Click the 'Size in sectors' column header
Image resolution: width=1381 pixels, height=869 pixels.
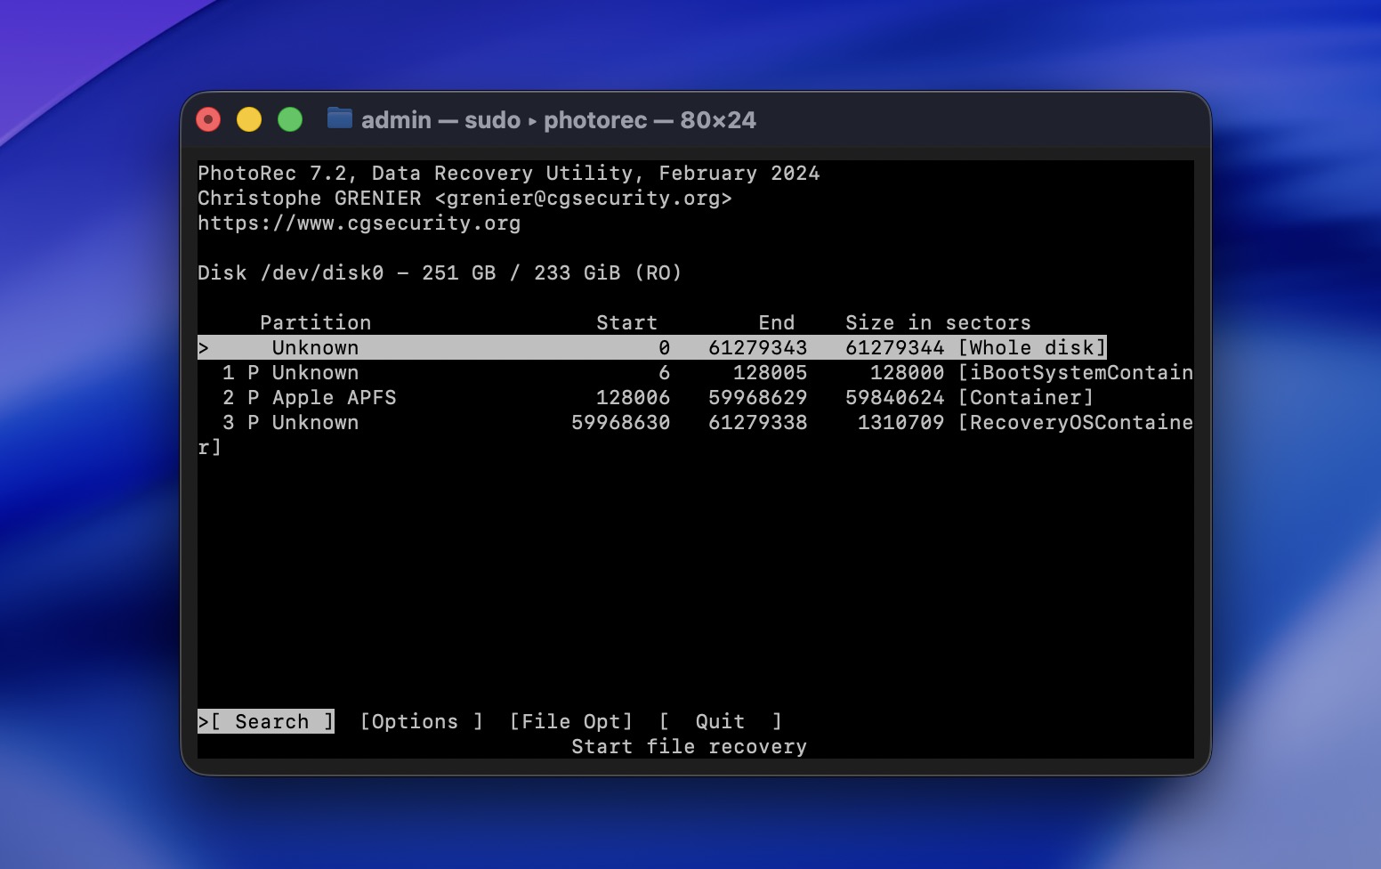click(x=938, y=322)
